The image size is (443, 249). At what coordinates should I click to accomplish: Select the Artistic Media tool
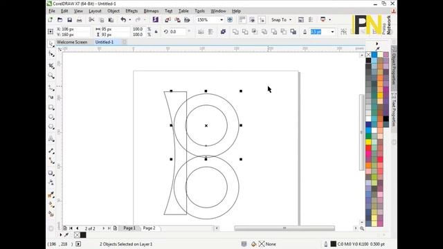pyautogui.click(x=51, y=98)
